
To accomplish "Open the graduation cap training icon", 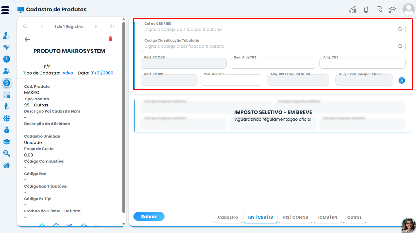I will pos(392,10).
